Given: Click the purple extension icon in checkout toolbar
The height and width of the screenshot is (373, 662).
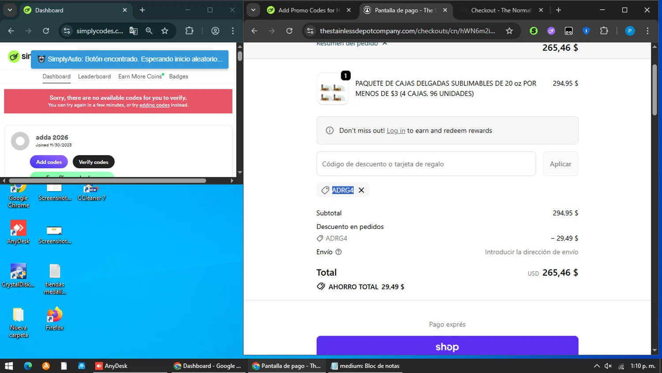Looking at the screenshot, I should (551, 31).
